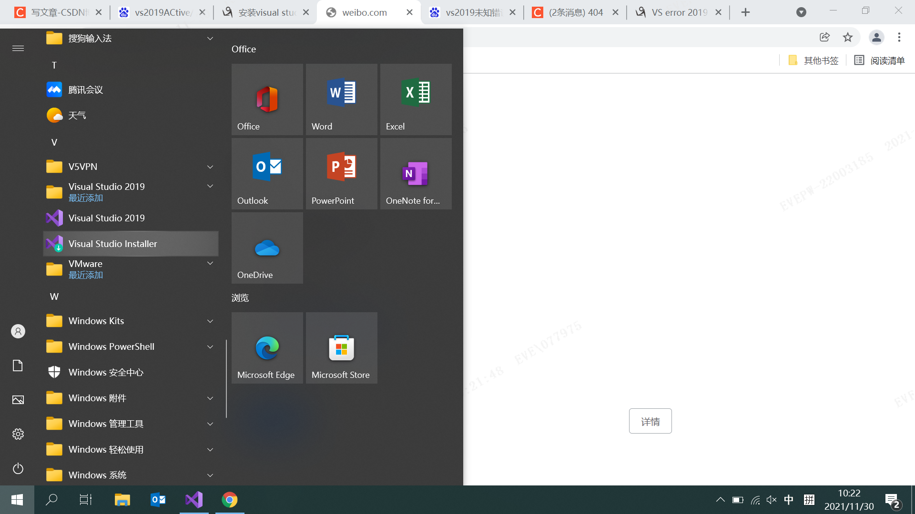
Task: Click the Start menu power icon
Action: (18, 468)
